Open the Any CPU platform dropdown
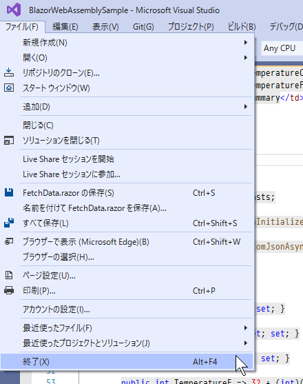 [x=282, y=48]
